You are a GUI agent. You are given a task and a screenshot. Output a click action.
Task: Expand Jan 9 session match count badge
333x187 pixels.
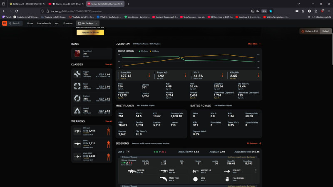click(x=128, y=152)
